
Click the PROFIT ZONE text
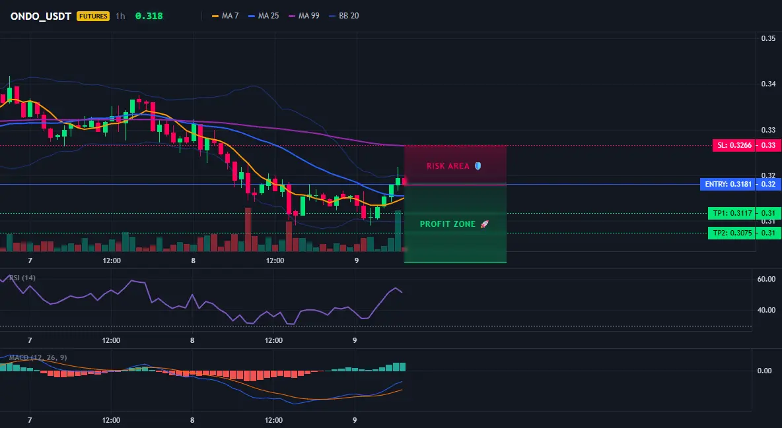coord(447,224)
